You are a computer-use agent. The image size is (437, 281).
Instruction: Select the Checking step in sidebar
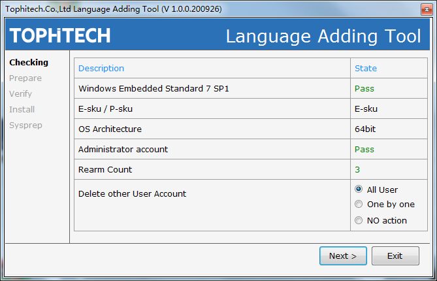[x=29, y=63]
